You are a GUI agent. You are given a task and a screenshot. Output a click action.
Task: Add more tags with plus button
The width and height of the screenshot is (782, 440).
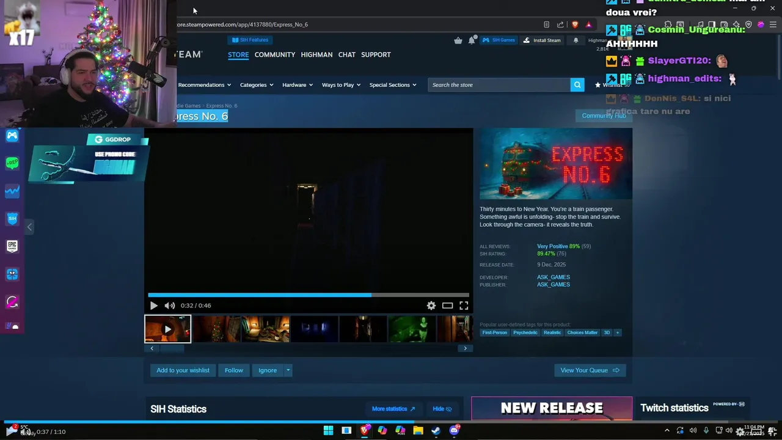617,332
